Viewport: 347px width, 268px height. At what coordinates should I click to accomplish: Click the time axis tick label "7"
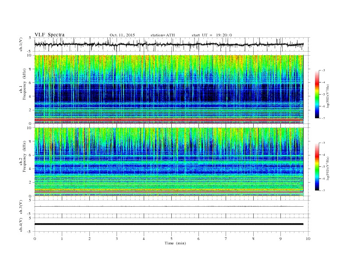(226, 239)
